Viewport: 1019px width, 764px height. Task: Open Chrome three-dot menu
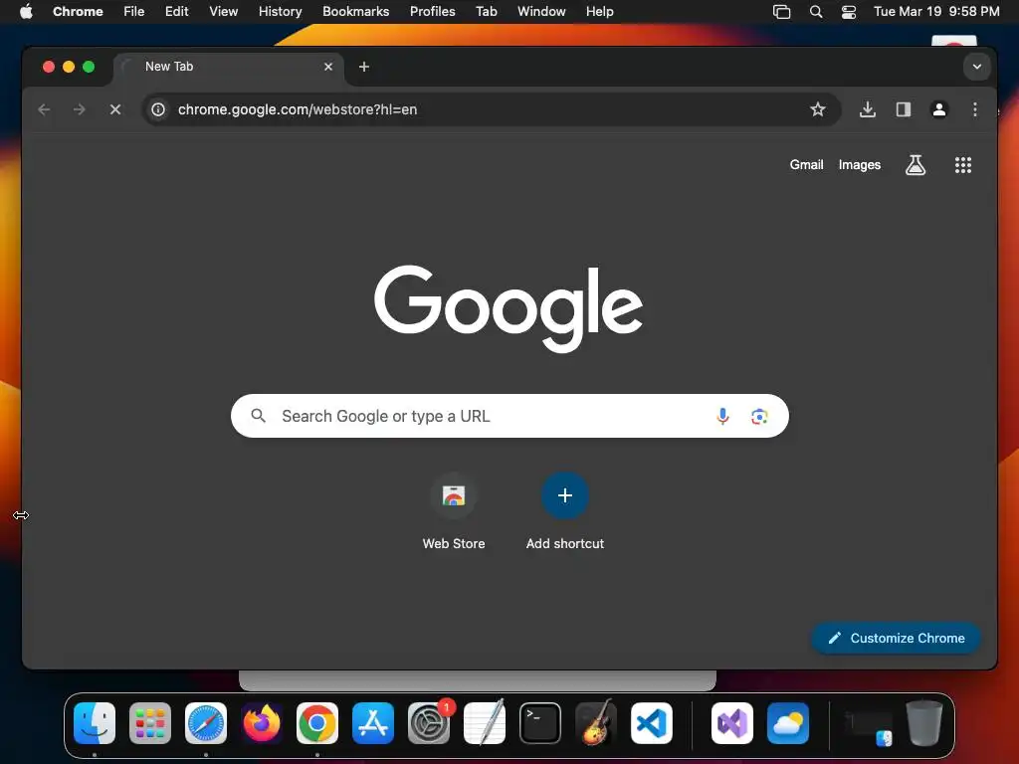(x=975, y=109)
